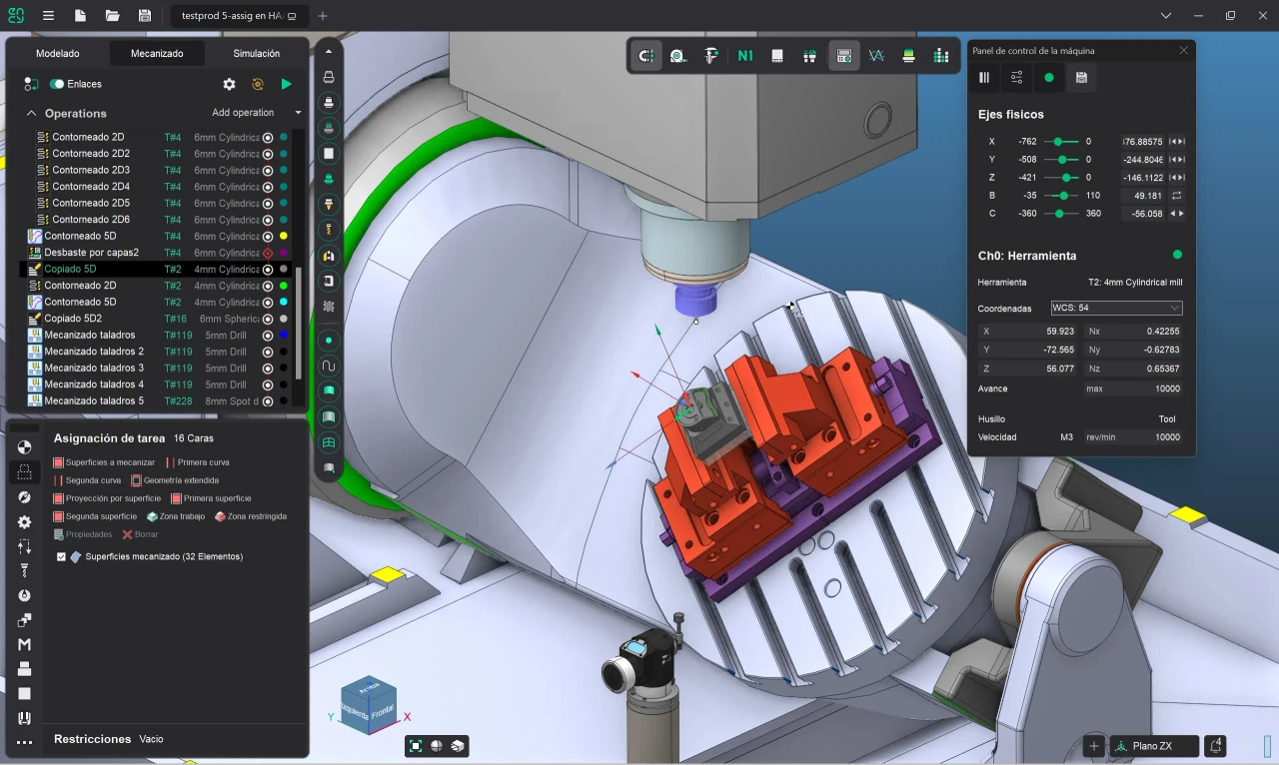Image resolution: width=1279 pixels, height=765 pixels.
Task: Switch to the Modelado tab
Action: (57, 54)
